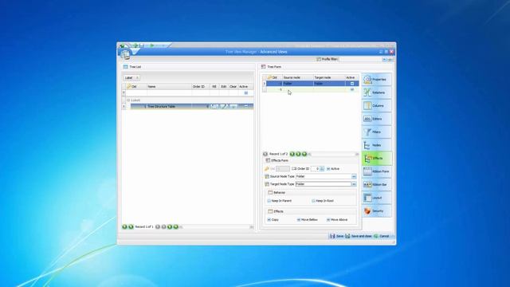Click the Tree List horizontal scrollbar
Viewport: 510px width, 287px height.
(216, 226)
